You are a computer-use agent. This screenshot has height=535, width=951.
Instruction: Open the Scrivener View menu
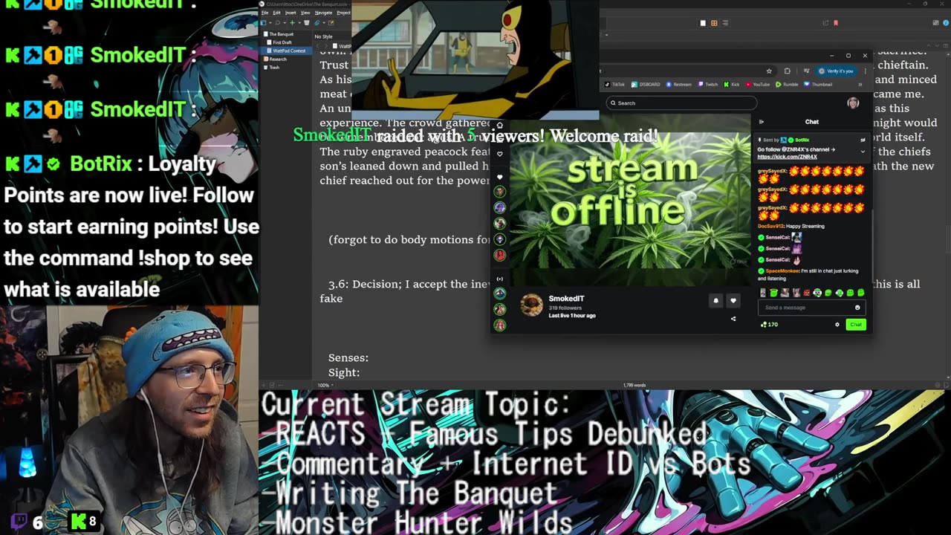pos(305,13)
